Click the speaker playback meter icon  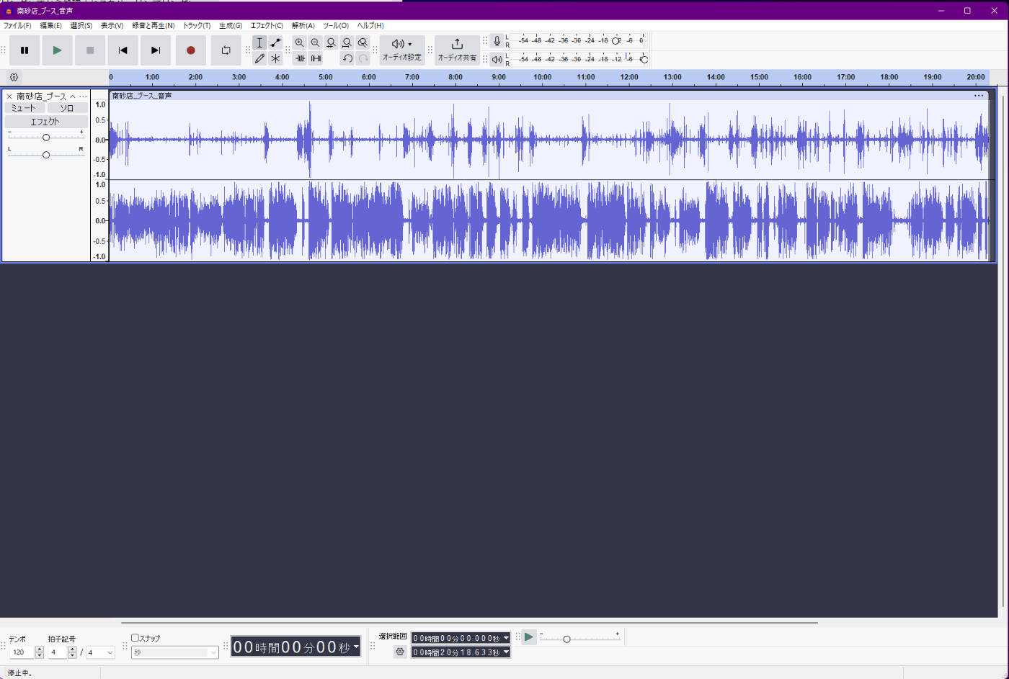[x=497, y=60]
